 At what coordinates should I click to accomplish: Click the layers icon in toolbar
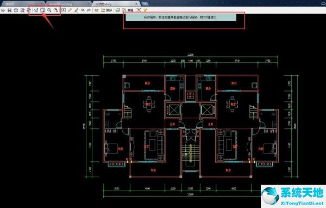[x=118, y=10]
